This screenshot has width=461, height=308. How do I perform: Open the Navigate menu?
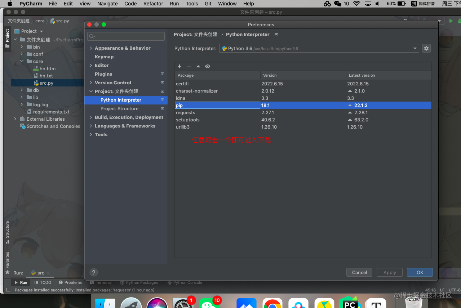[x=107, y=4]
